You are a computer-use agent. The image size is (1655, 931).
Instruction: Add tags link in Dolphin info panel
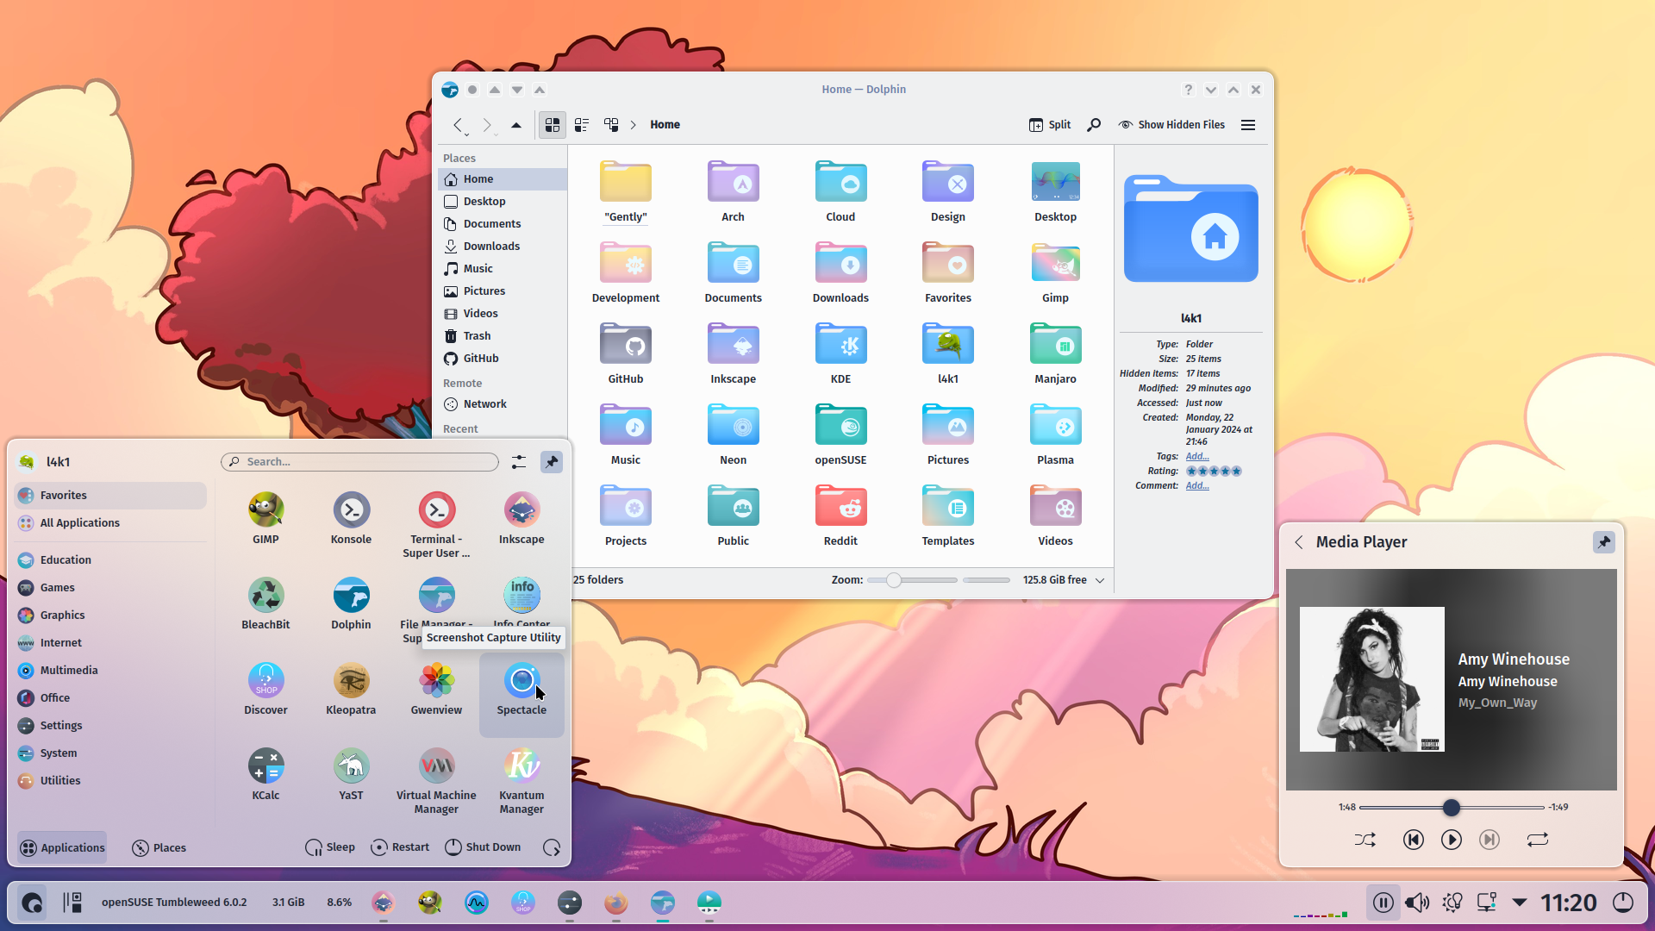(1197, 456)
